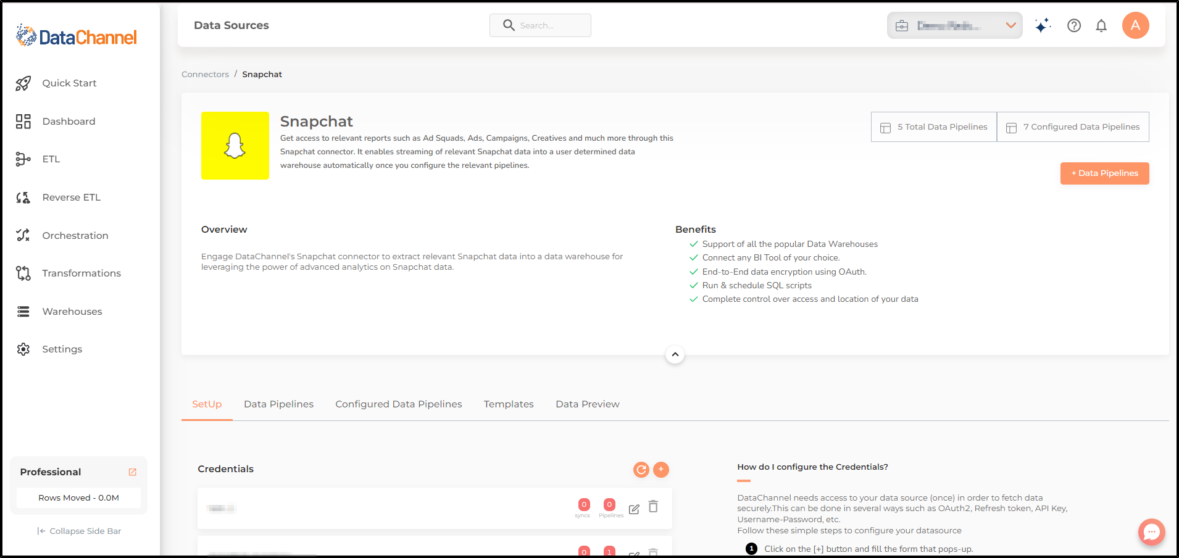Switch to the Data Pipelines tab
The width and height of the screenshot is (1179, 558).
pos(278,404)
